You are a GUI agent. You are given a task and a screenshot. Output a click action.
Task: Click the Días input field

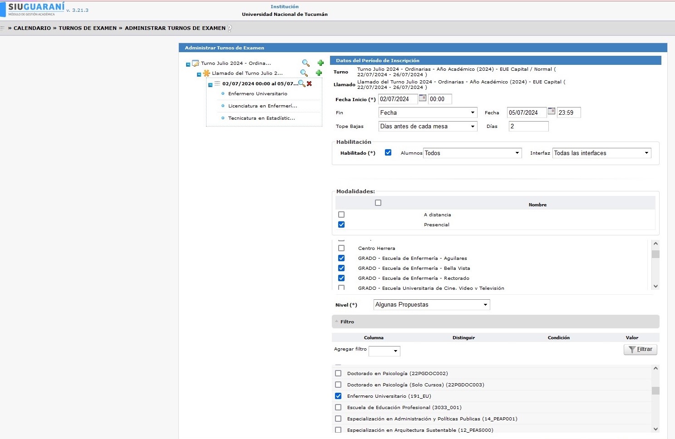click(528, 127)
